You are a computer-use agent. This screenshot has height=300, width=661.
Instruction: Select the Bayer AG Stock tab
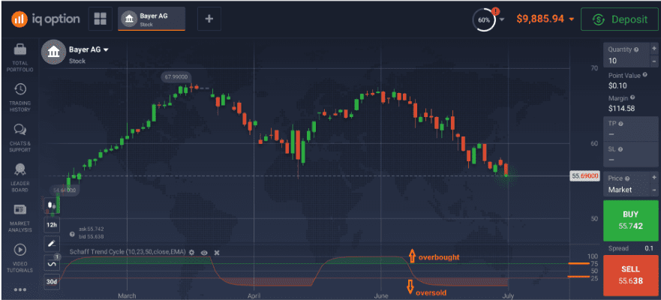point(152,19)
